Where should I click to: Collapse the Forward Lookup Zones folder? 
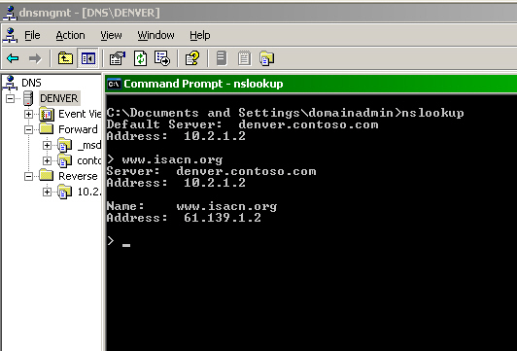[x=29, y=129]
